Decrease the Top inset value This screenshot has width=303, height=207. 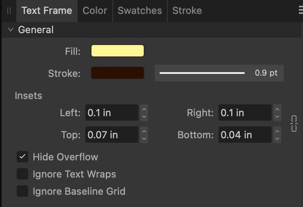(x=144, y=139)
